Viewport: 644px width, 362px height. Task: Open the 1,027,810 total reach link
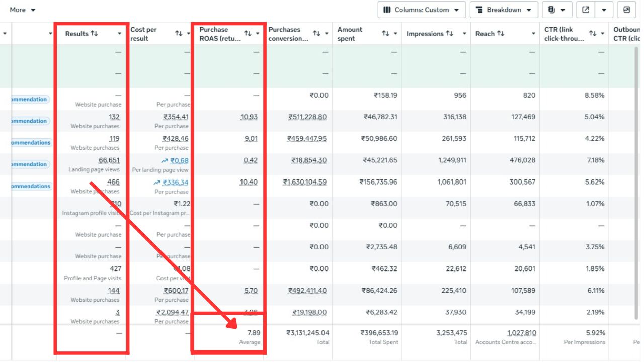521,333
